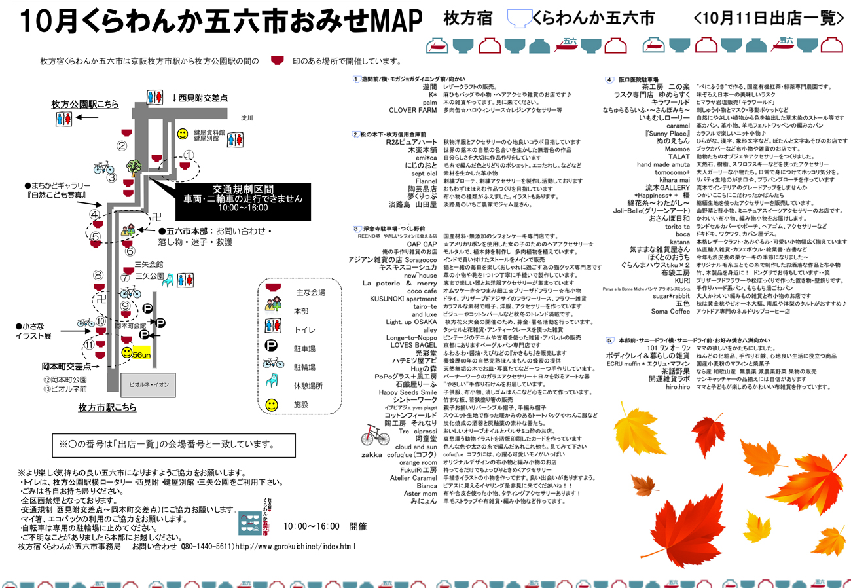Click the bicycle parking icon near venue ③
The image size is (851, 588).
103,168
